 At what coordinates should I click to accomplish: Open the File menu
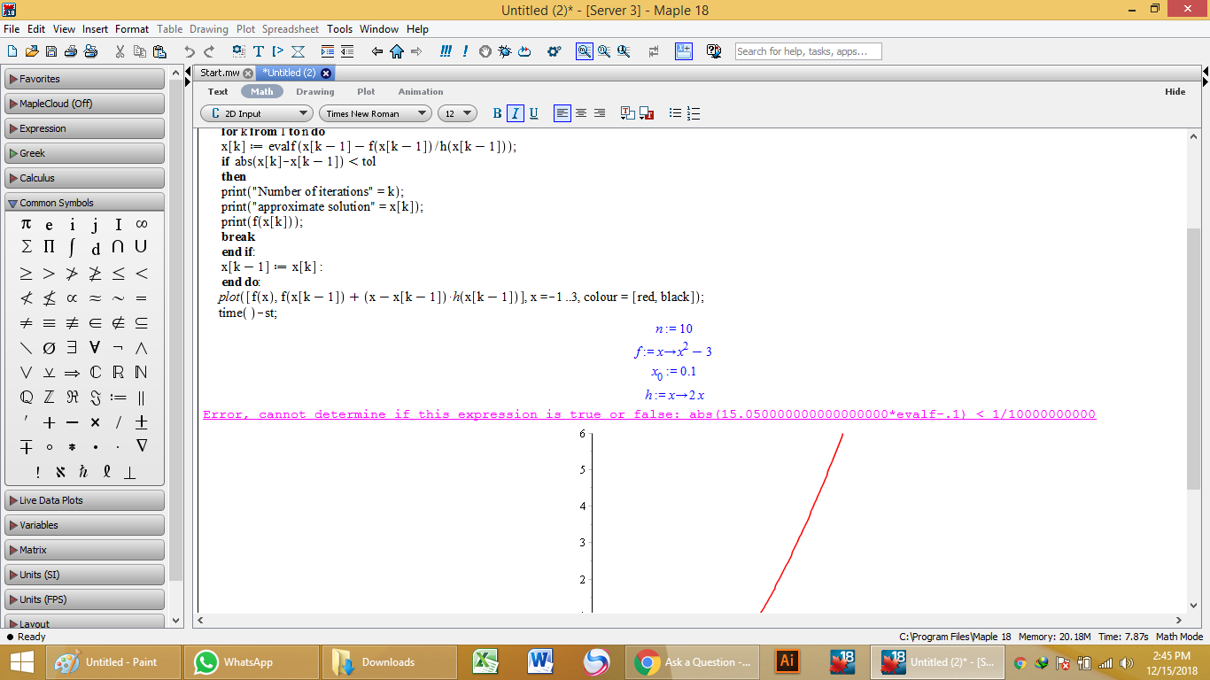tap(12, 29)
